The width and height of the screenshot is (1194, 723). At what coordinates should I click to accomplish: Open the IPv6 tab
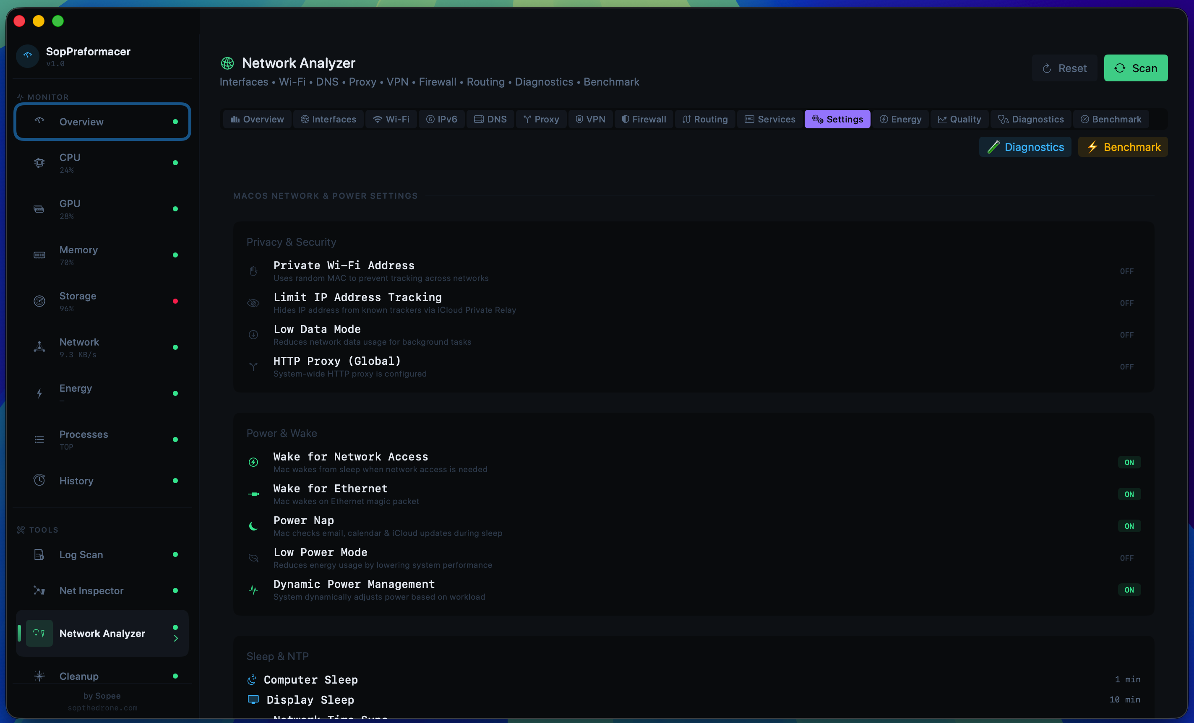441,119
